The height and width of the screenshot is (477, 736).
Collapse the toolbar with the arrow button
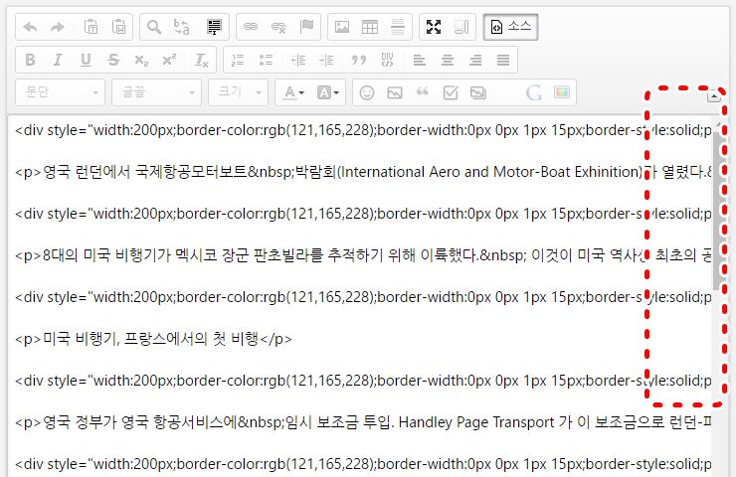tap(713, 96)
